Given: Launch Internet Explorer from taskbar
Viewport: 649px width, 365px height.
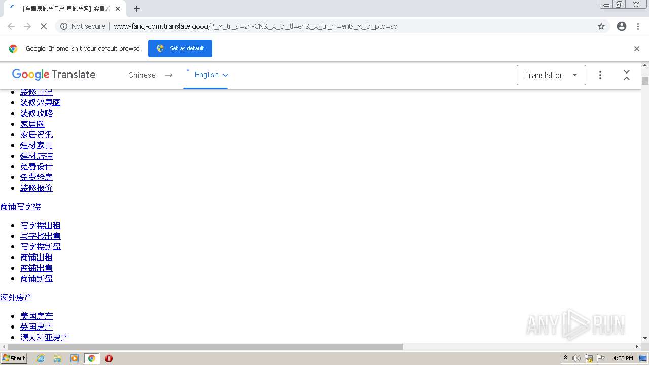Looking at the screenshot, I should 41,358.
